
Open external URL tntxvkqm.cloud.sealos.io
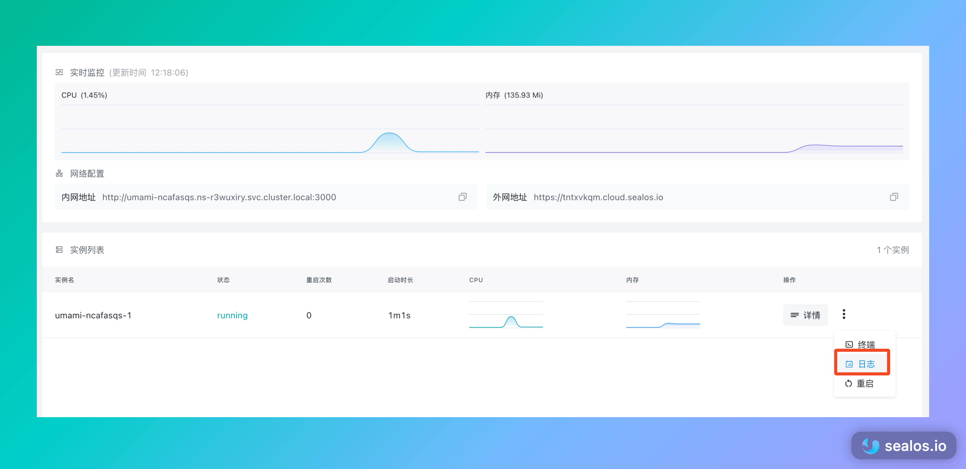coord(598,197)
